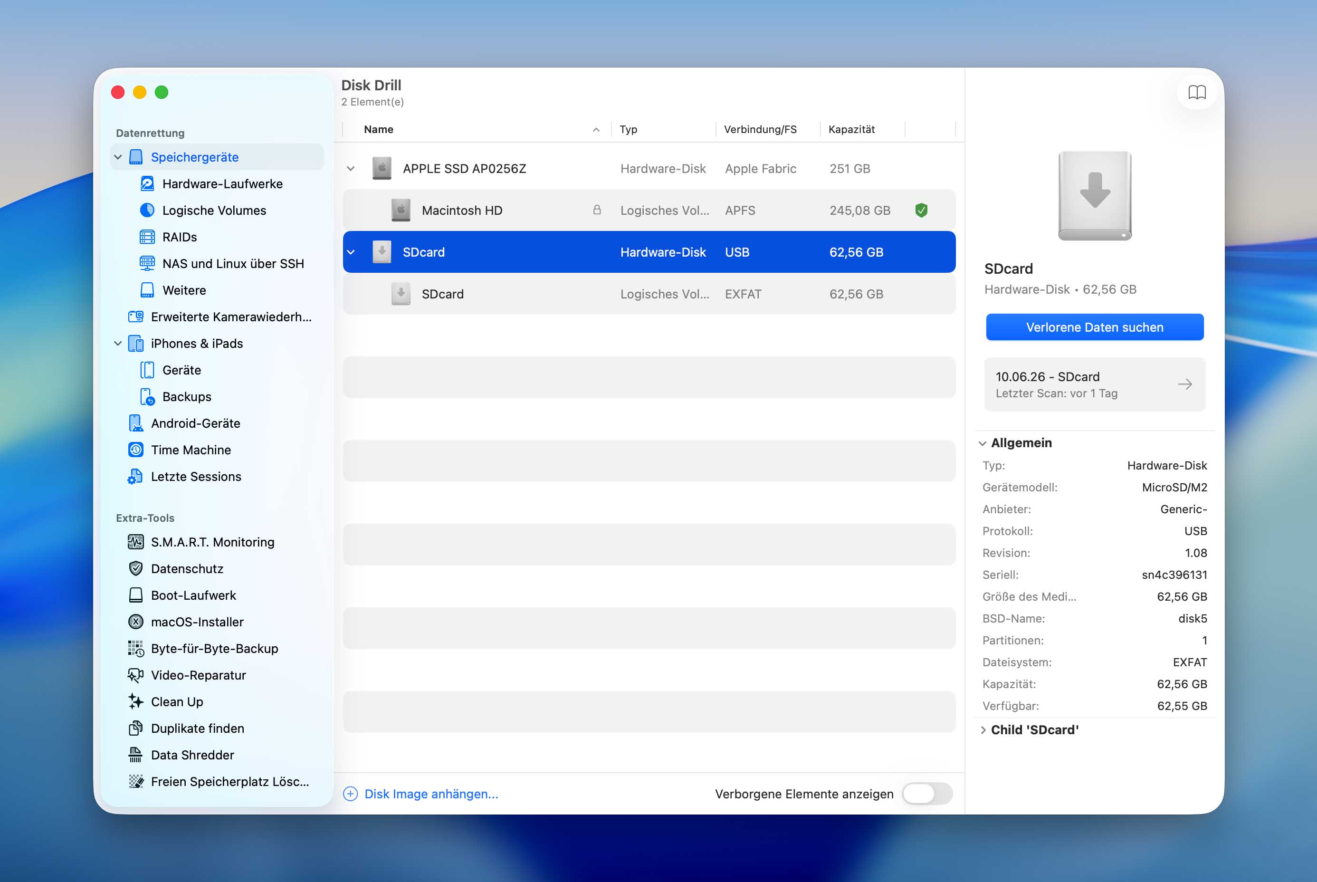
Task: Toggle Verborgene Elemente anzeigen switch
Action: 927,794
